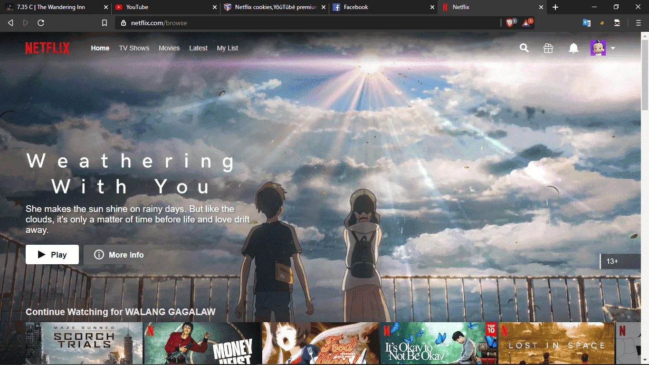Screen dimensions: 649x365
Task: Switch to The Wandering Inn tab
Action: [57, 7]
